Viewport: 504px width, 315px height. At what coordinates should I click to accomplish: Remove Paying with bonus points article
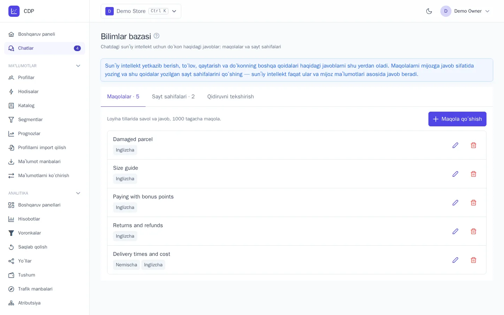click(474, 203)
